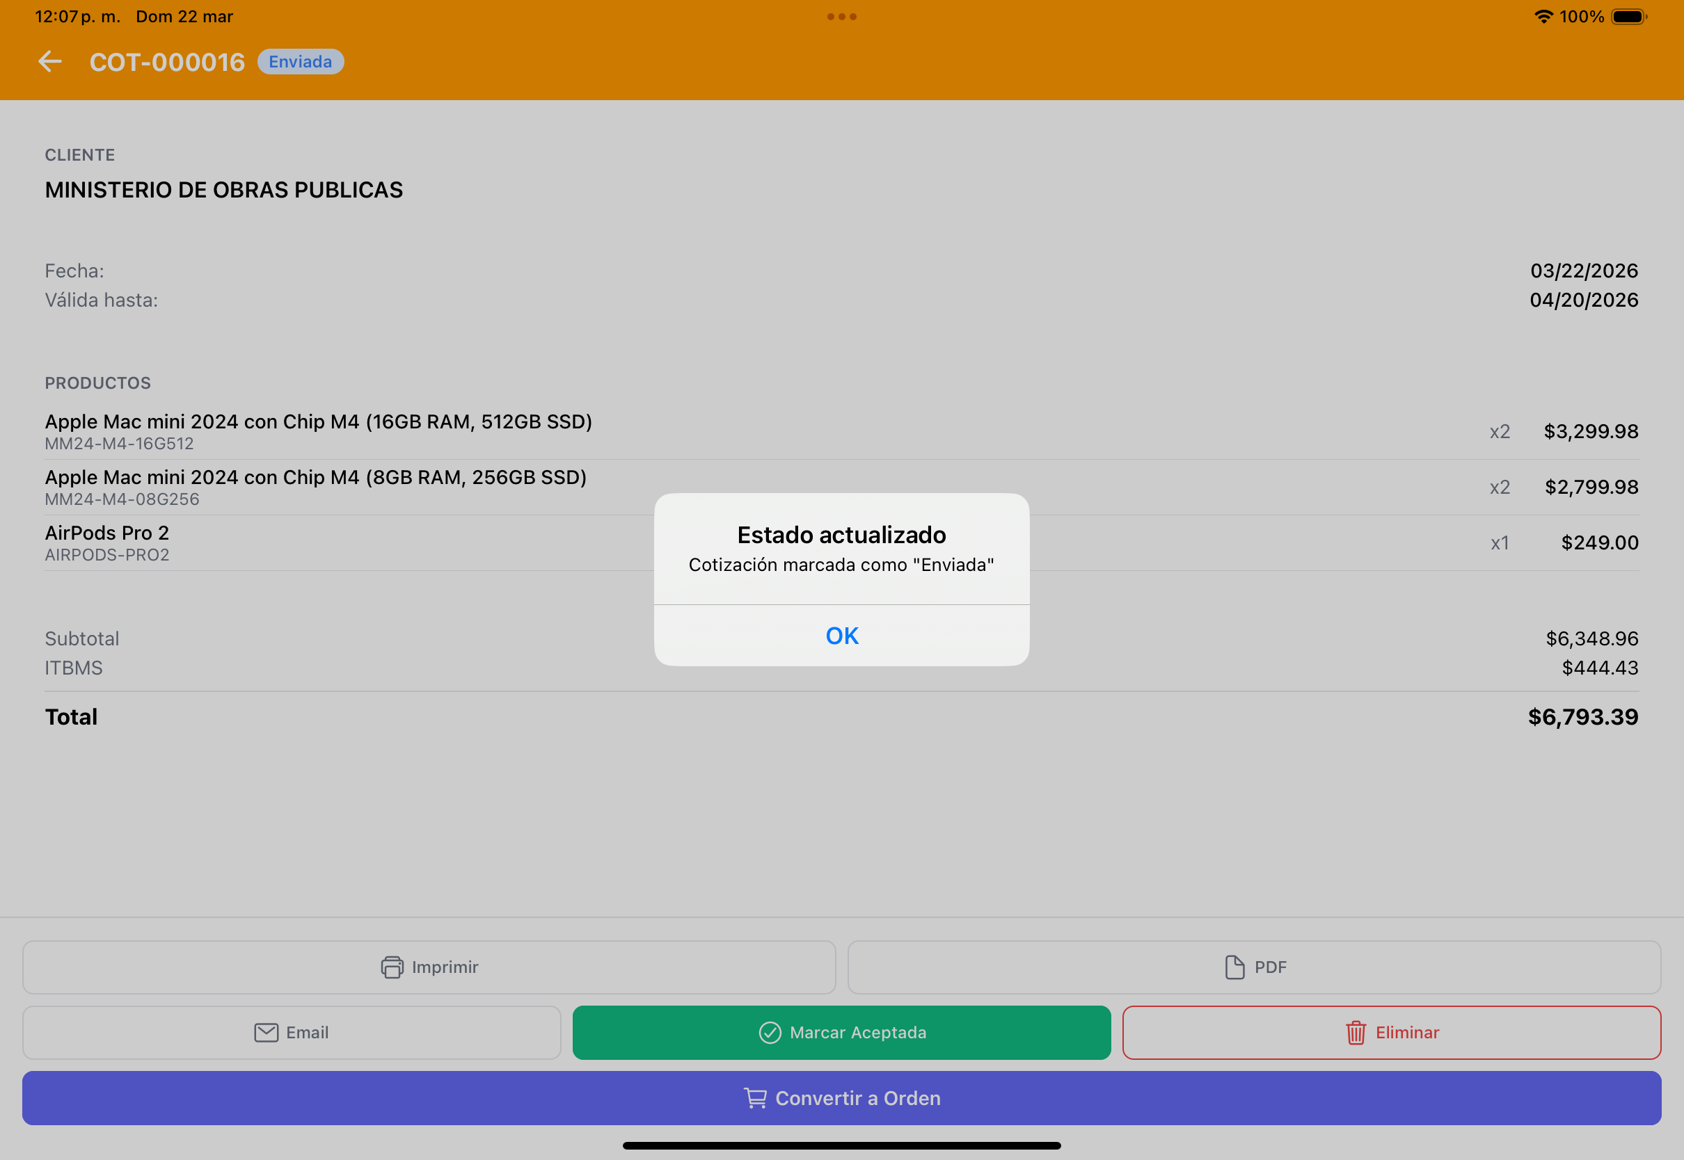Click the Válida hasta date 04/20/2026
Screen dimensions: 1684x1160
coord(1584,300)
